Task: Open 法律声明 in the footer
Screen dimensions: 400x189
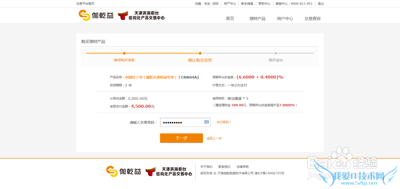Action: coord(243,167)
